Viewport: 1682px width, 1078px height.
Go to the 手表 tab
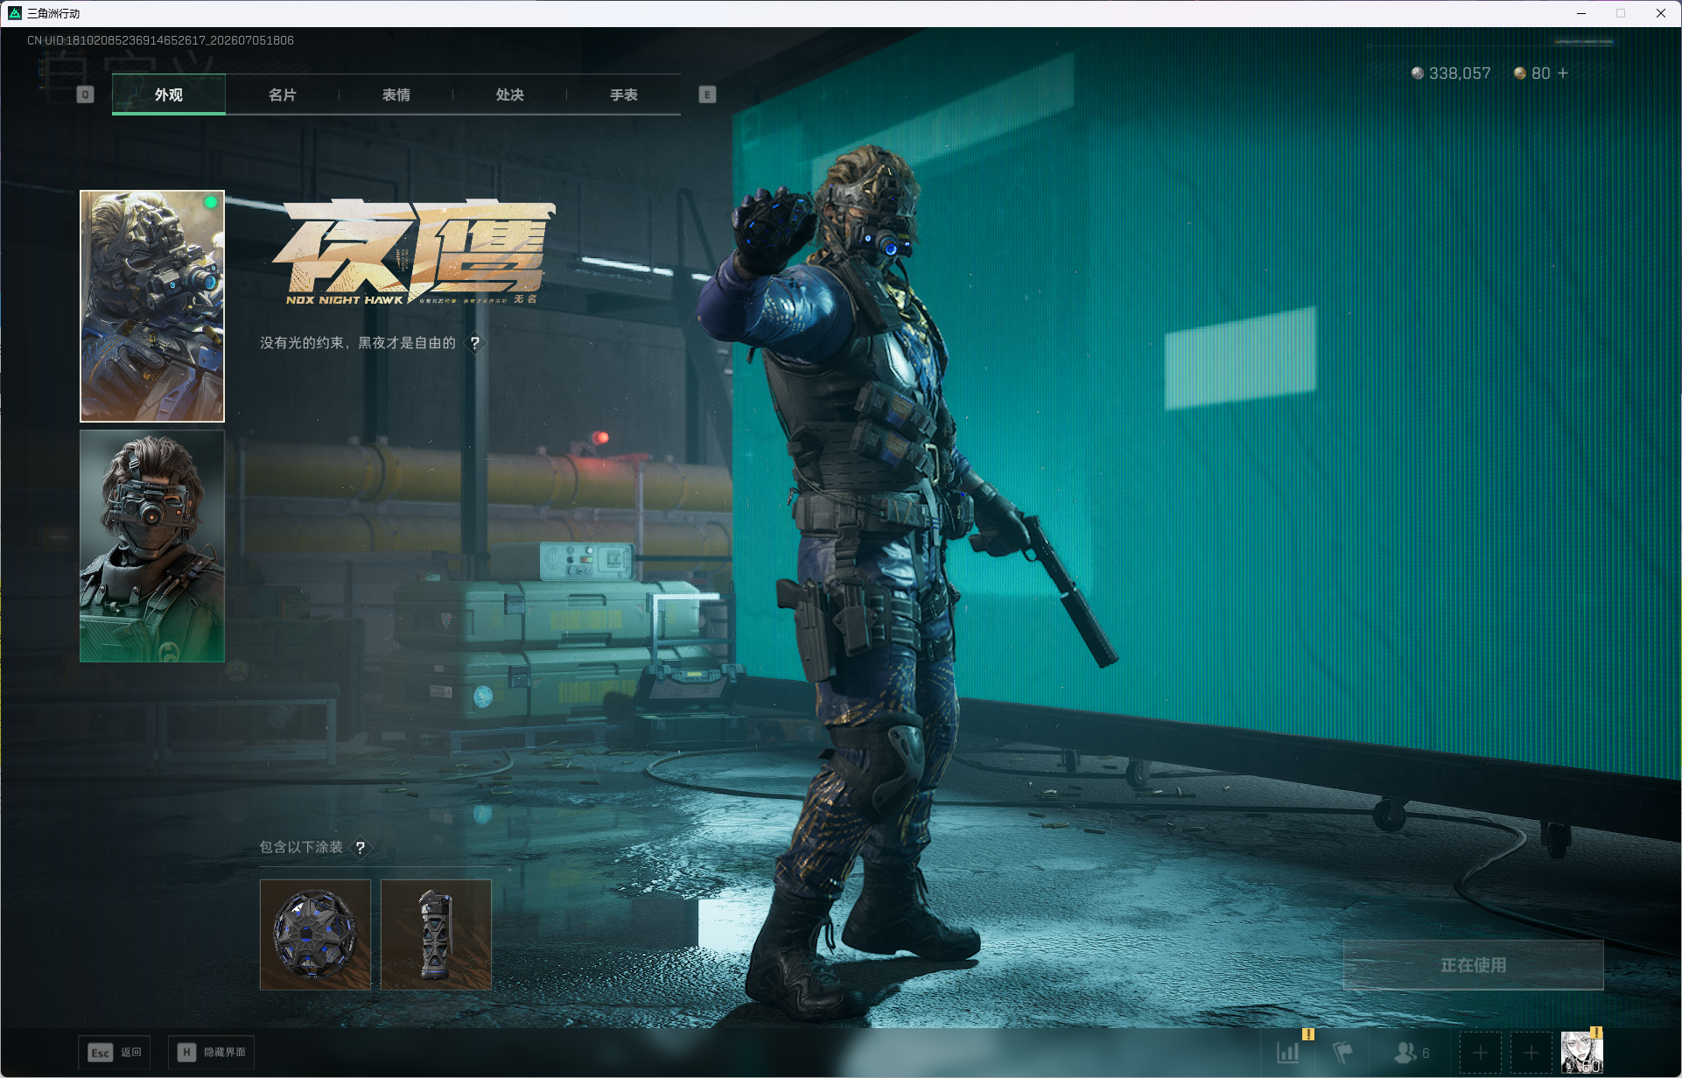click(x=624, y=94)
